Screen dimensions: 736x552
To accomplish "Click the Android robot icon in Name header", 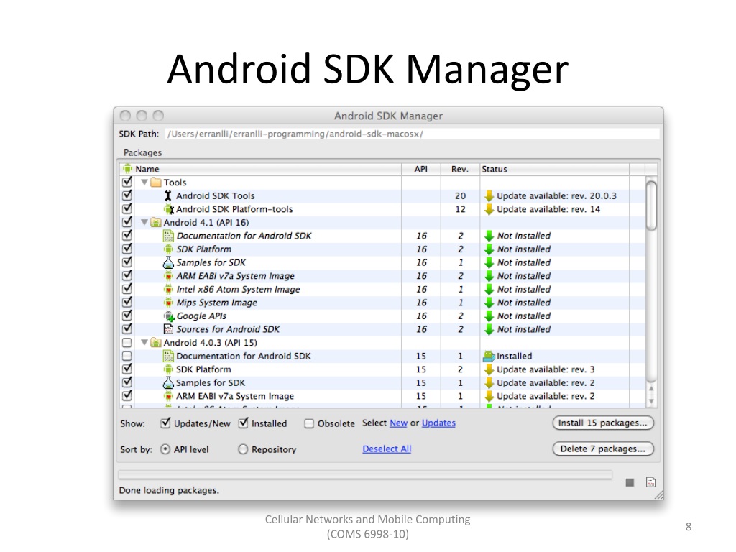I will [127, 168].
